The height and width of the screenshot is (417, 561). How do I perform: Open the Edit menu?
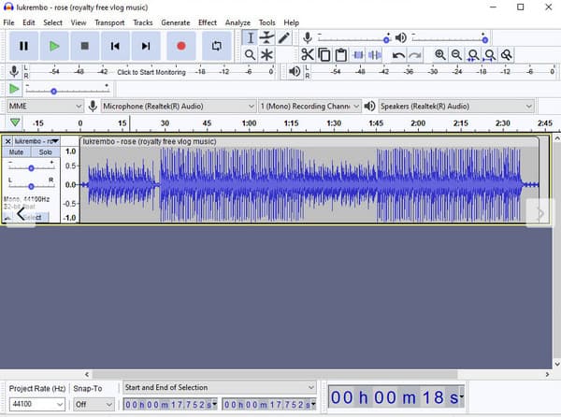[29, 22]
